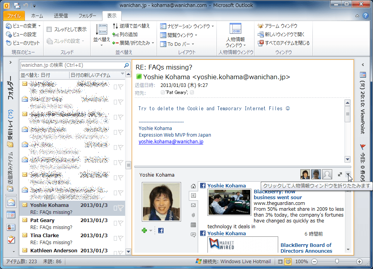
Task: Switch to the 送受信 tab
Action: tap(61, 16)
